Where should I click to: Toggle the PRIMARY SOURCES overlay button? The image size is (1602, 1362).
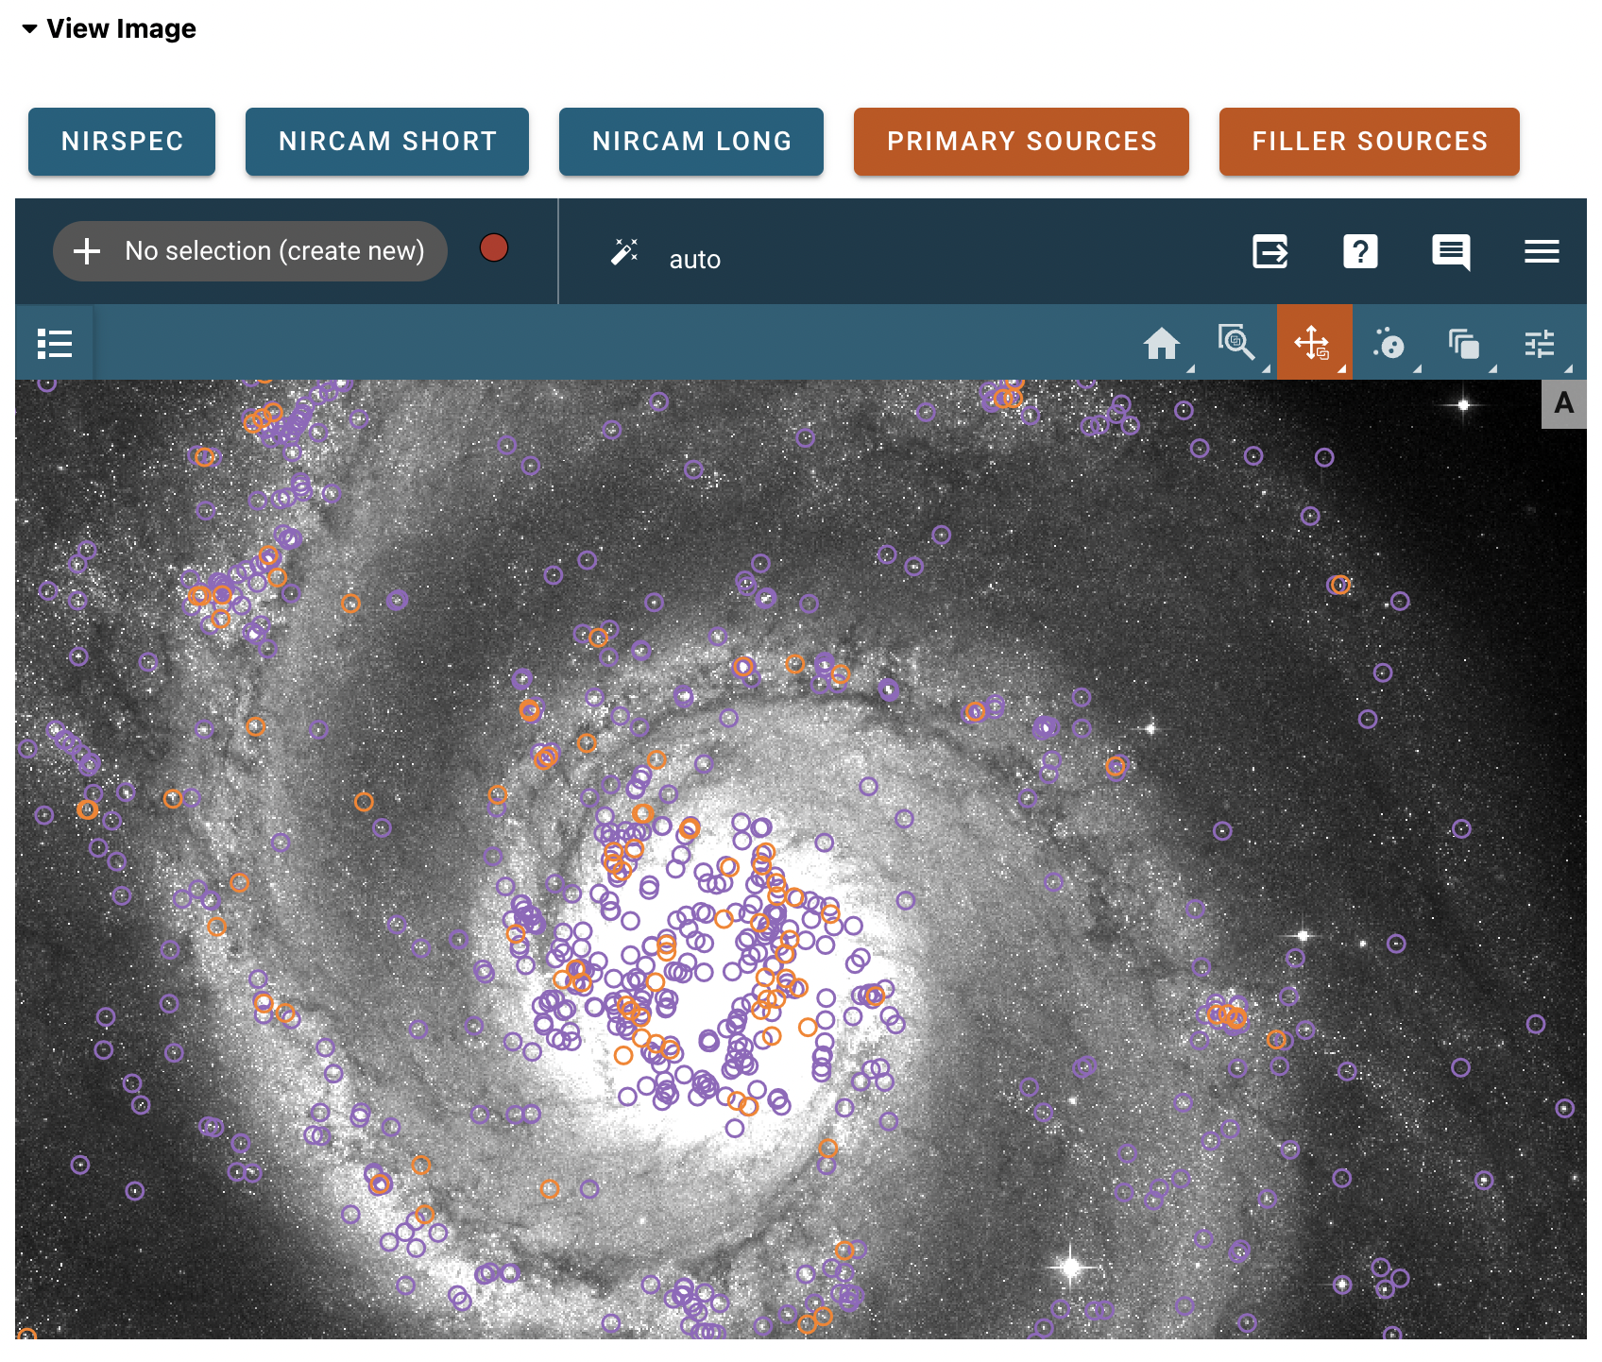coord(1021,142)
